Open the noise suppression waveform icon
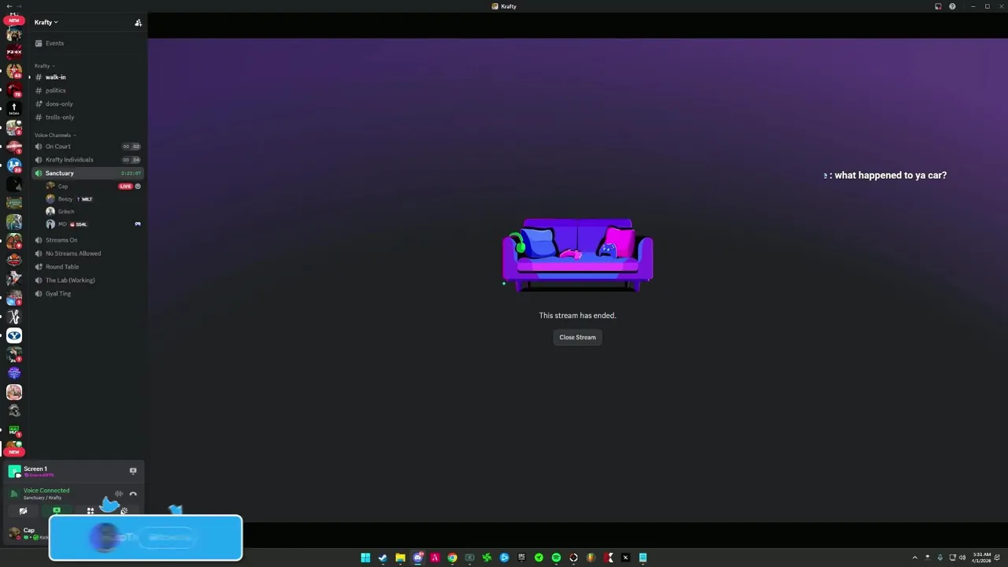 (x=119, y=494)
